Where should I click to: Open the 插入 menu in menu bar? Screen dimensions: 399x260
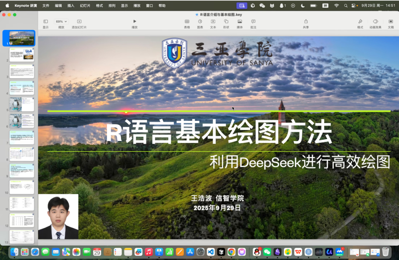[71, 6]
